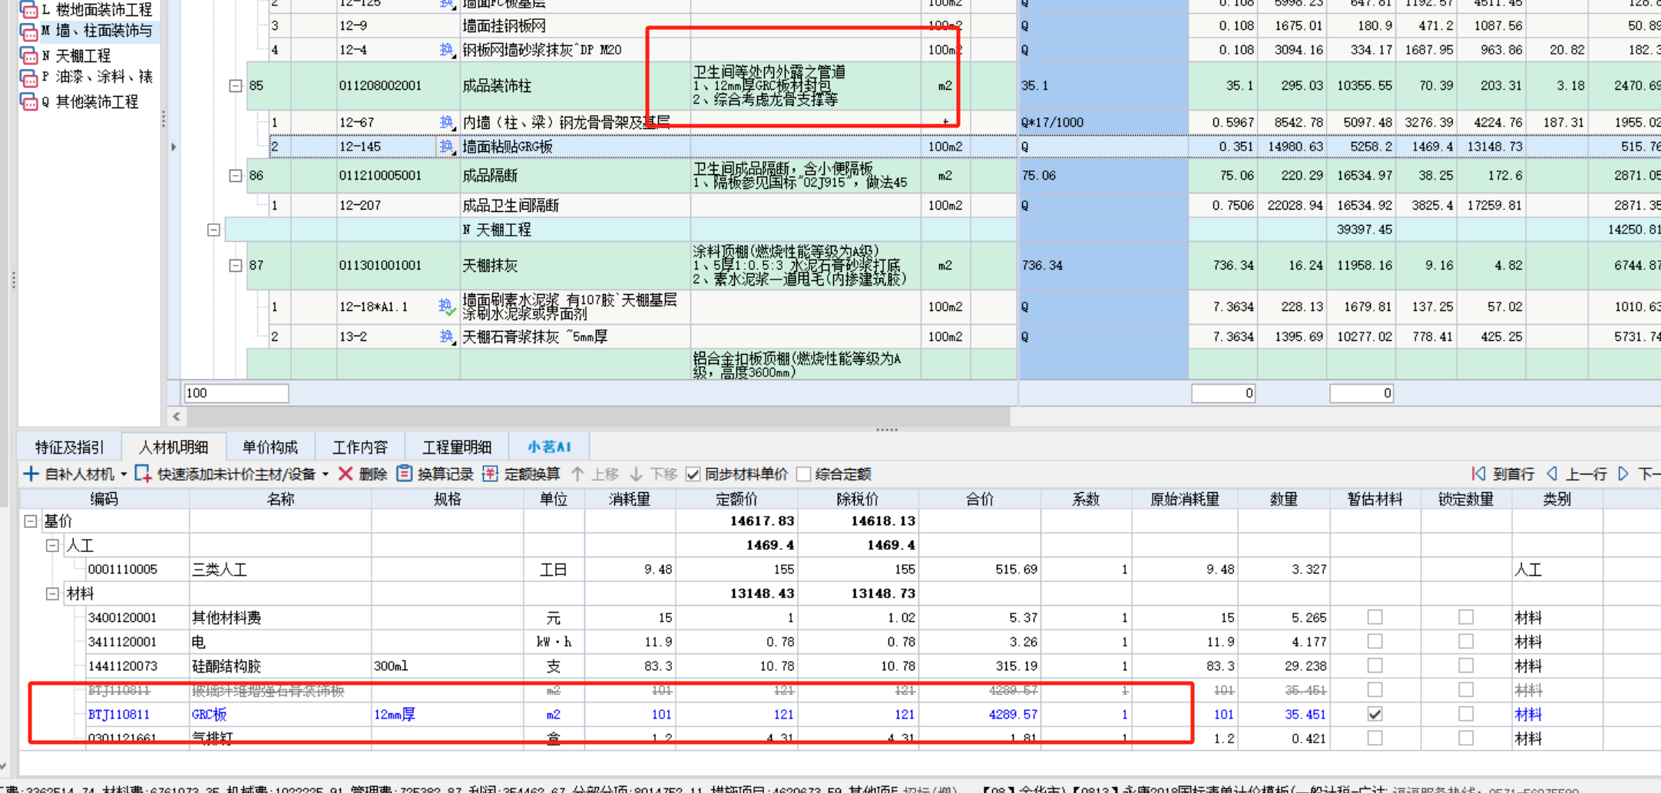Select the L 楼地面装饰工程 sidebar icon
Viewport: 1661px width, 793px height.
[28, 10]
